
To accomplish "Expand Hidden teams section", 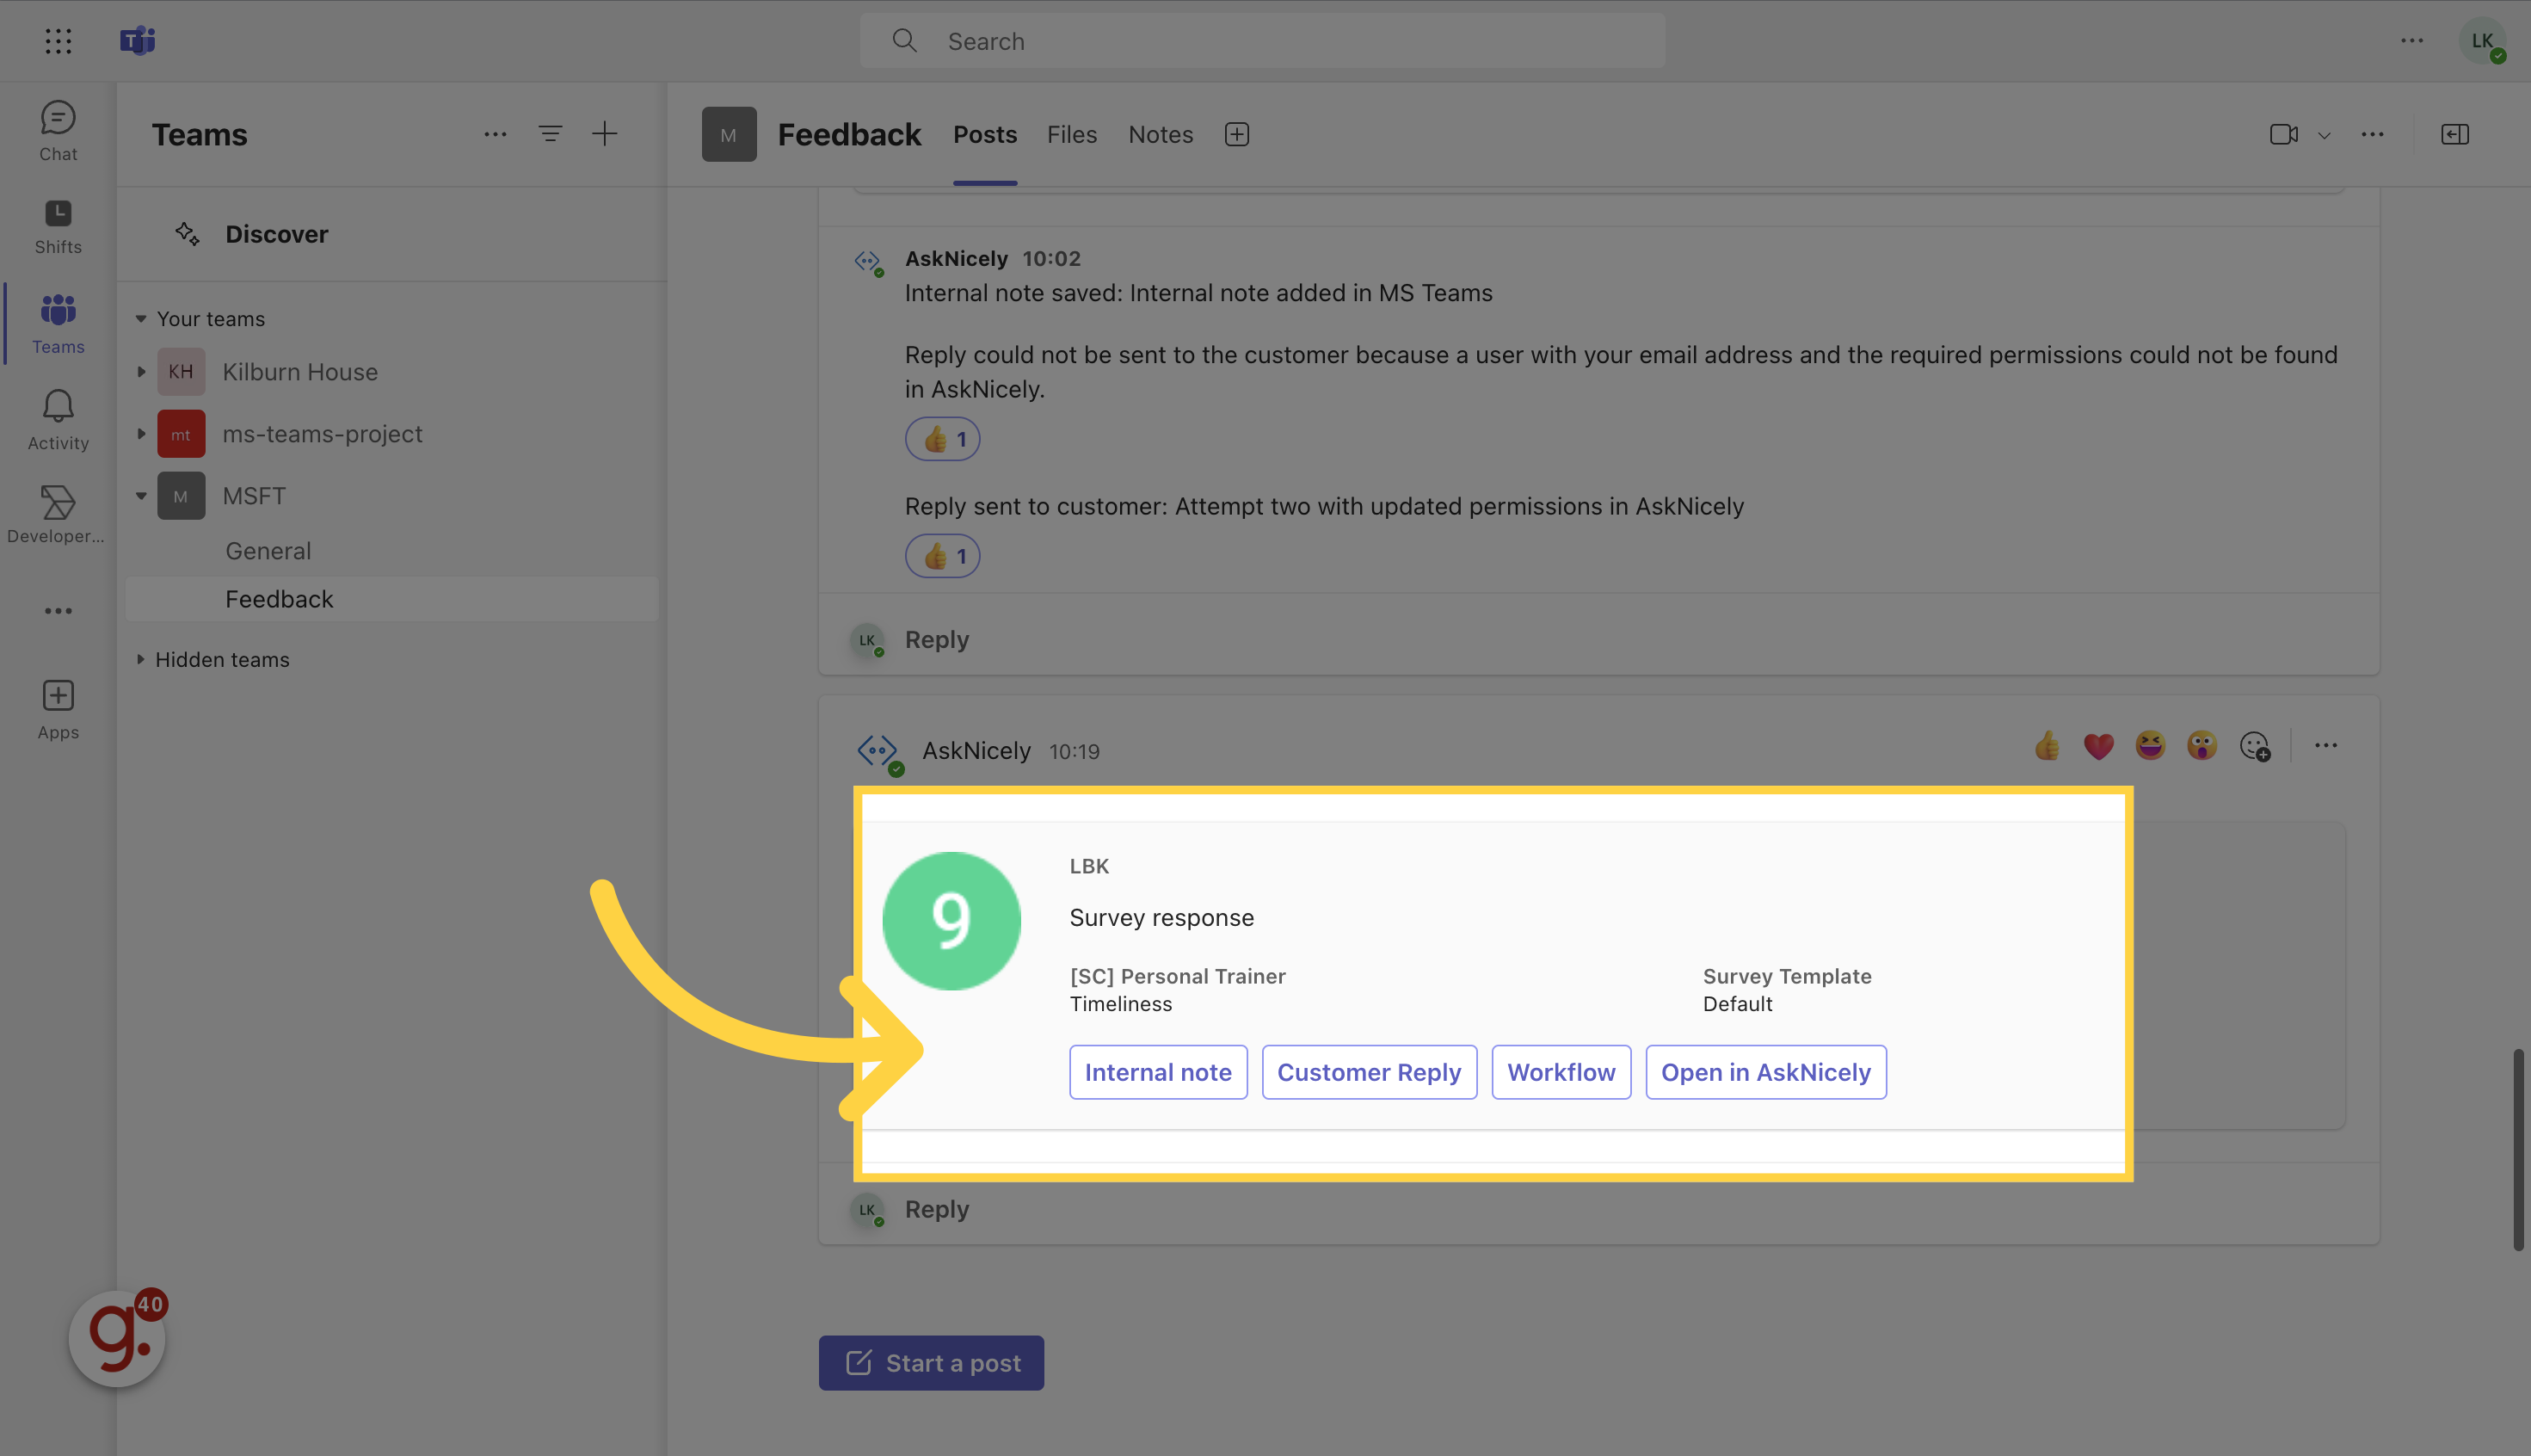I will [141, 660].
